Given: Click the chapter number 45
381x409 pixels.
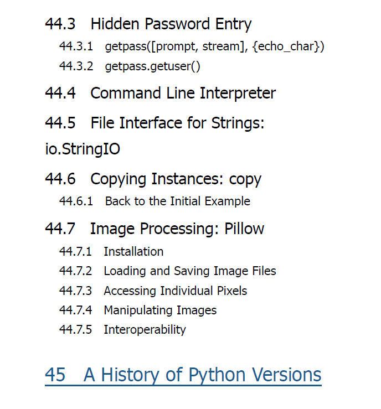Looking at the screenshot, I should point(55,375).
